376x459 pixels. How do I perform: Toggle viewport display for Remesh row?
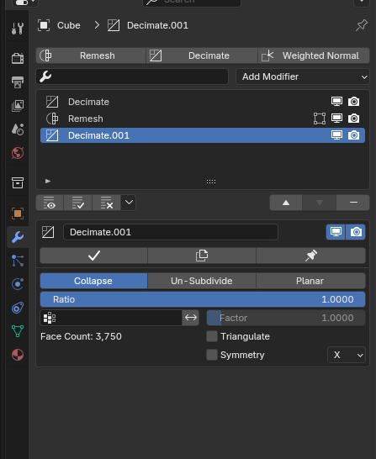336,119
